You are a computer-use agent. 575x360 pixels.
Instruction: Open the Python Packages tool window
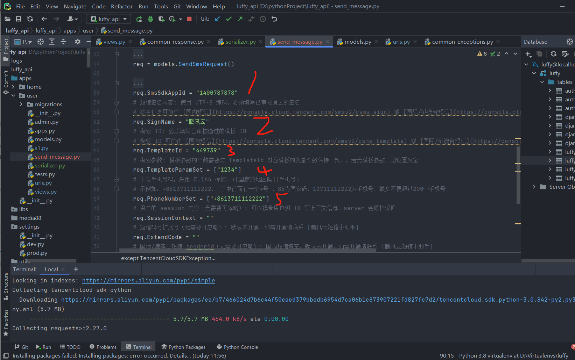183,347
